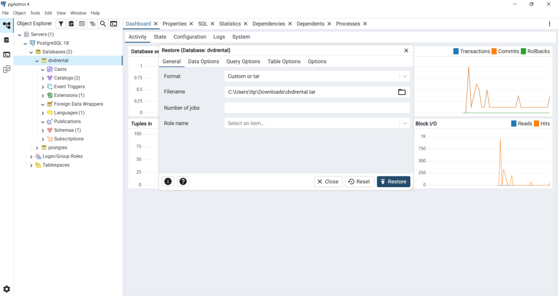558x296 pixels.
Task: Click the Close button in dialog
Action: pos(328,182)
